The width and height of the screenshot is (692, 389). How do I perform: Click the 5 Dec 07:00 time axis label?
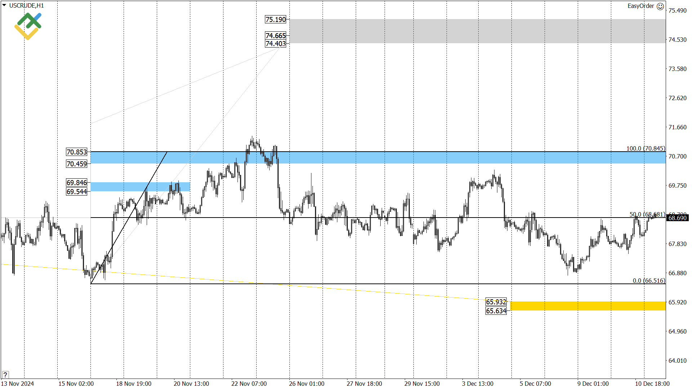tap(535, 384)
